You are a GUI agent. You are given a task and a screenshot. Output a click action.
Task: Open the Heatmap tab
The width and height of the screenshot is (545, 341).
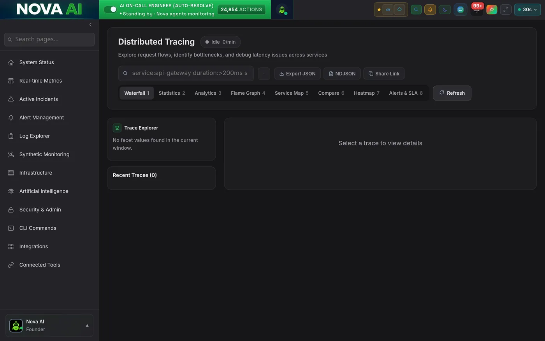point(366,93)
